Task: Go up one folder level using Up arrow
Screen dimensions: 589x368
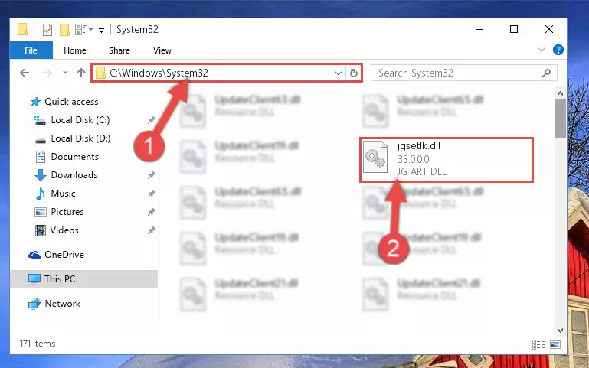Action: point(81,73)
